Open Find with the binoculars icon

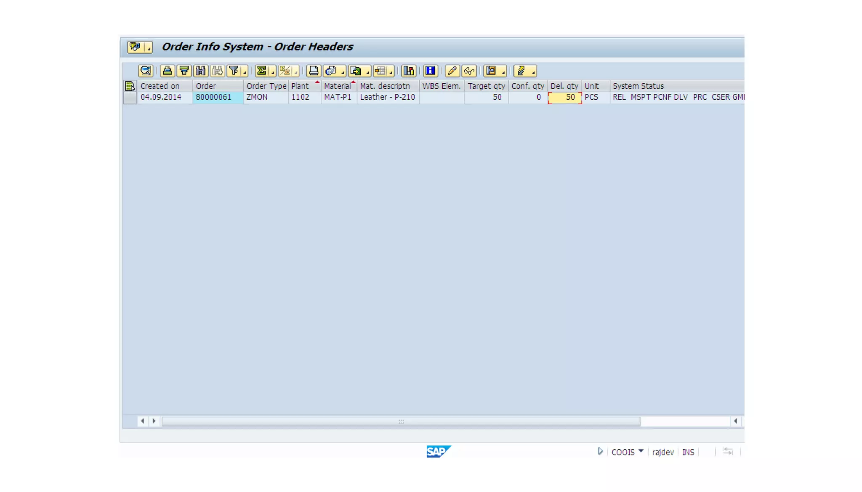pos(201,71)
